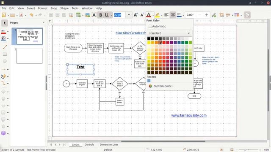Viewport: 271px width, 152px height.
Task: Click the Increase Font Size icon
Action: coord(135,15)
